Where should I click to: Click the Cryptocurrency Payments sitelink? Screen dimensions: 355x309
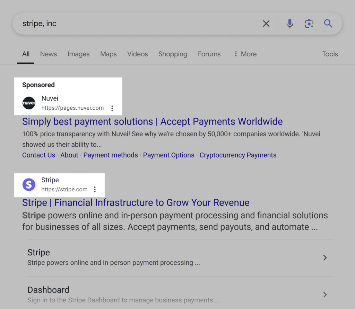point(238,155)
